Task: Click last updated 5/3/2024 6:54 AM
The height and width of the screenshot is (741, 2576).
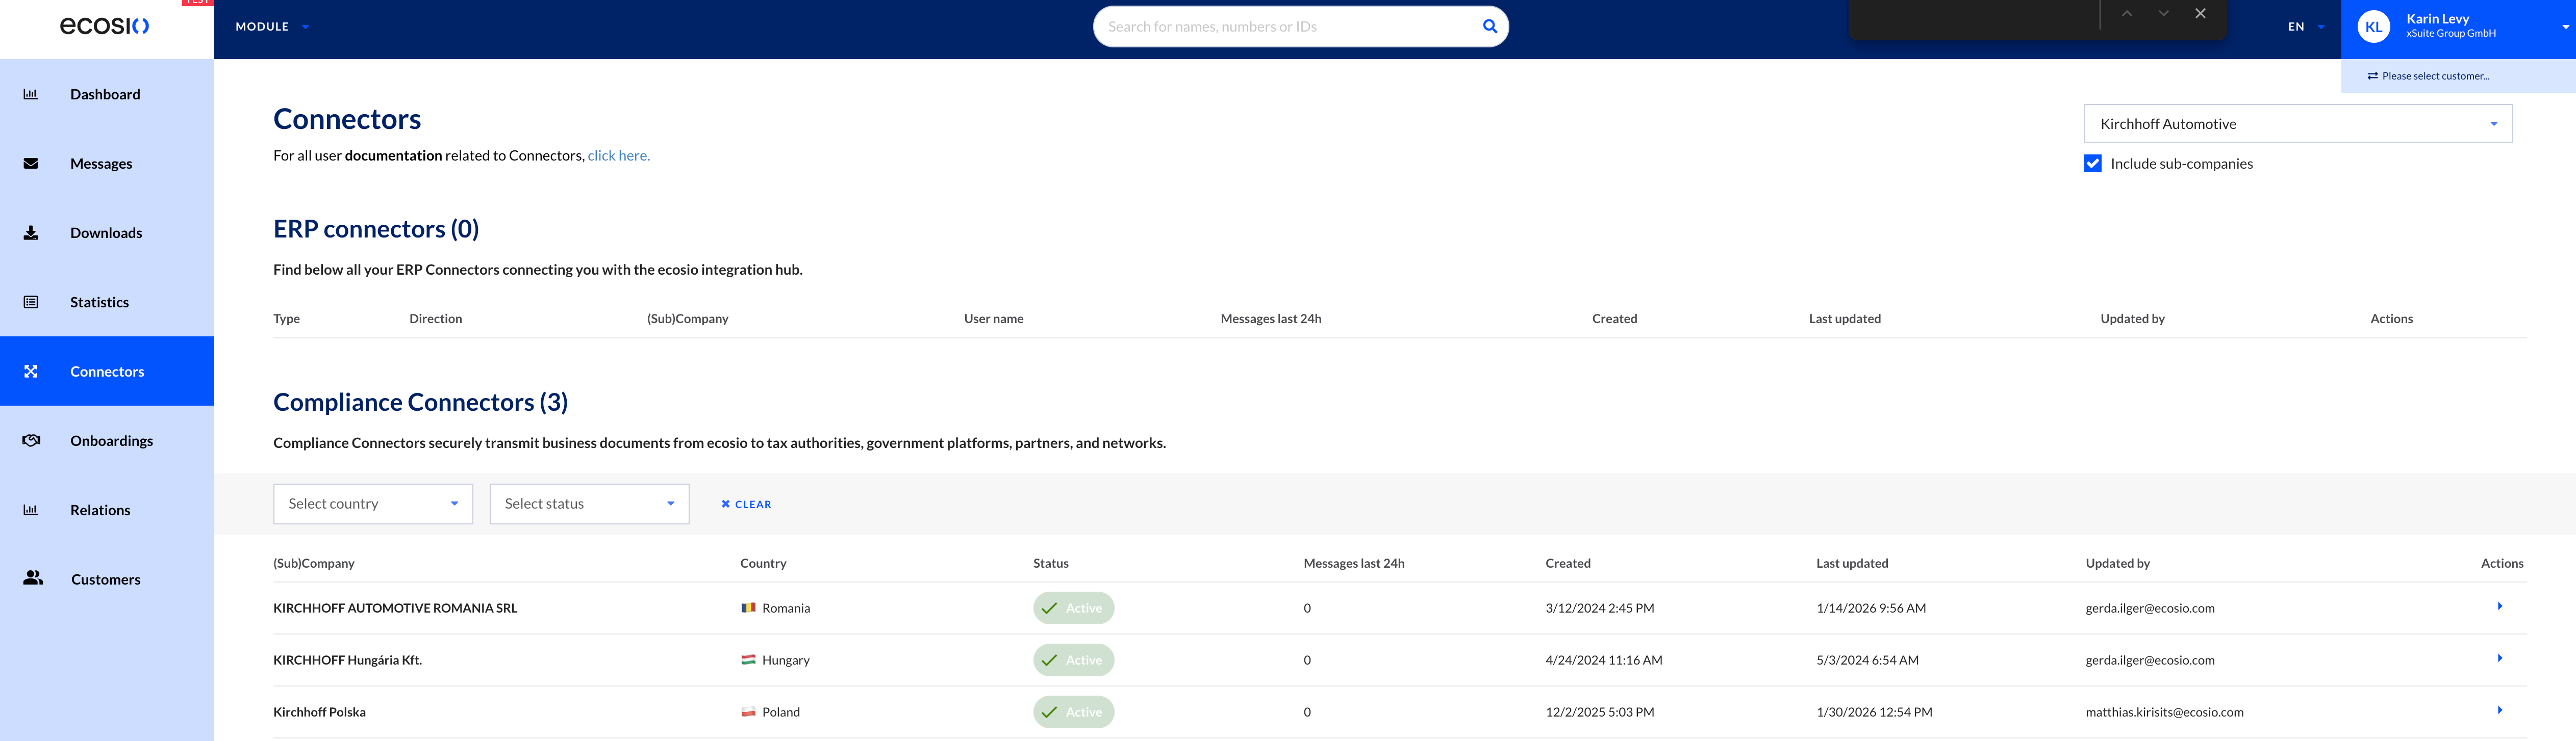Action: [1867, 660]
